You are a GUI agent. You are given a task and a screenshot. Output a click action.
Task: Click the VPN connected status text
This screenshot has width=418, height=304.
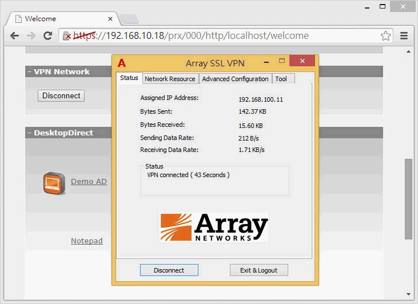(x=188, y=175)
